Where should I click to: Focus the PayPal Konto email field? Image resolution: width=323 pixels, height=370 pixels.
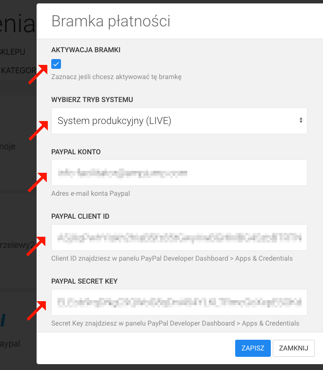click(x=179, y=172)
